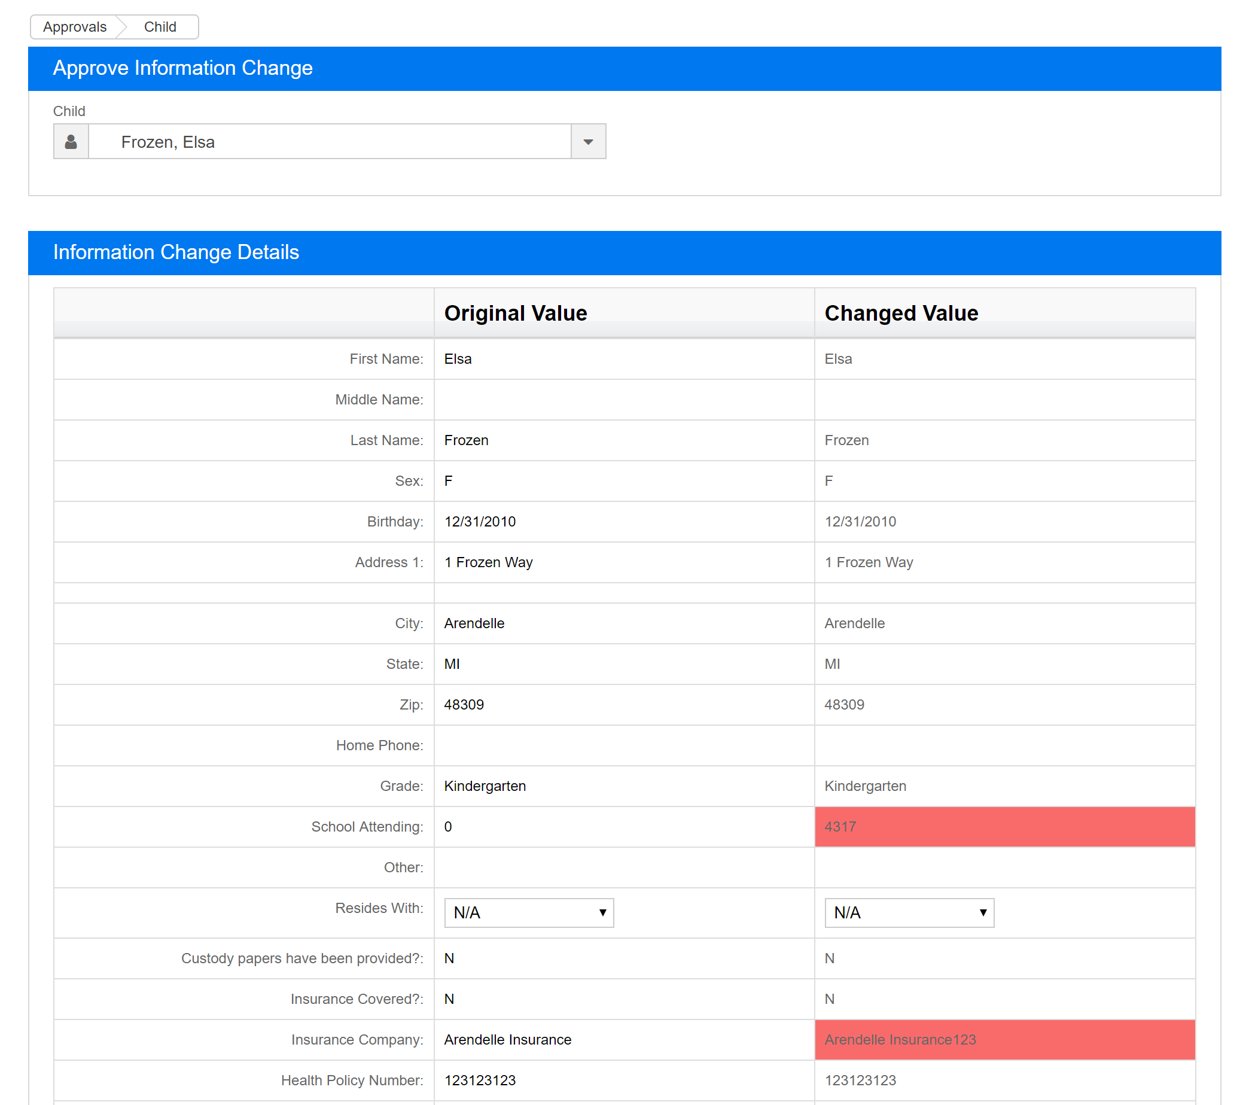The image size is (1249, 1105).
Task: Click Approve Information Change panel header
Action: click(x=624, y=68)
